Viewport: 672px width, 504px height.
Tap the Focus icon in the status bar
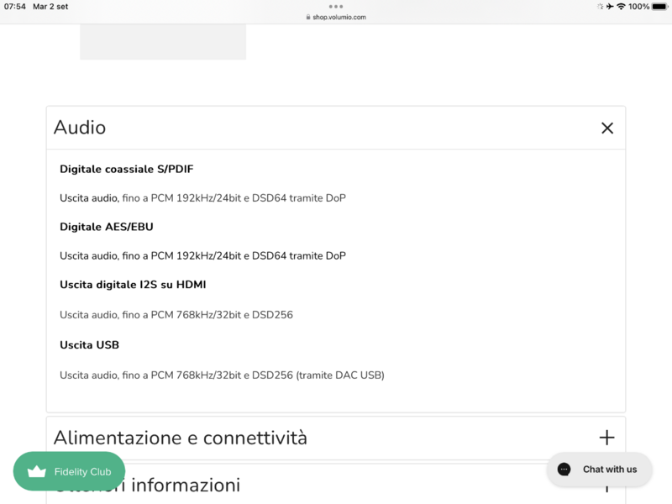pyautogui.click(x=600, y=7)
